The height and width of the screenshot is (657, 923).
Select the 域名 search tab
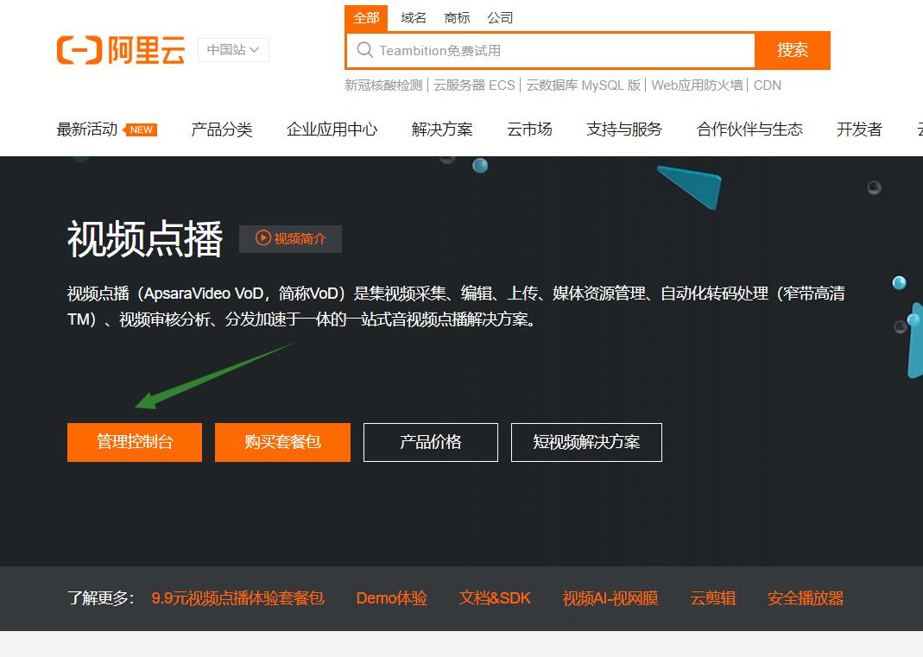click(414, 17)
